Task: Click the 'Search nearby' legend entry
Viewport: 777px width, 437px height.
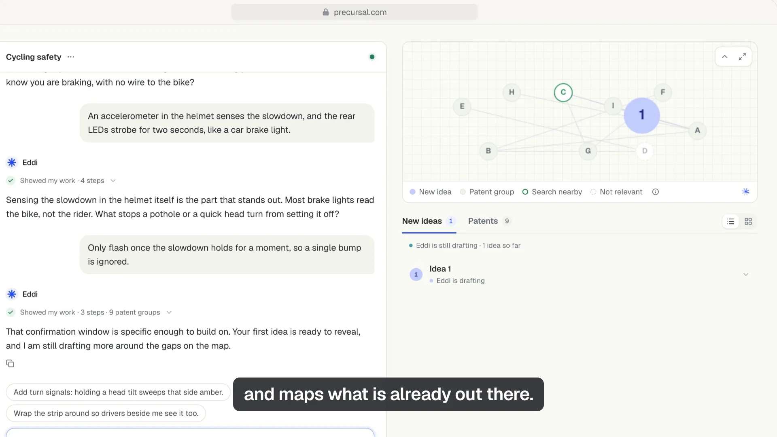Action: click(552, 192)
